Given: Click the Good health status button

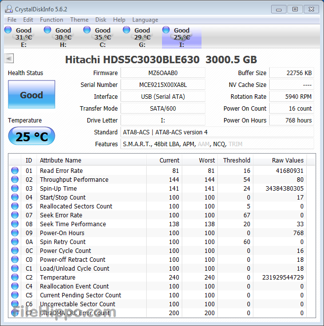Looking at the screenshot, I should coord(32,94).
